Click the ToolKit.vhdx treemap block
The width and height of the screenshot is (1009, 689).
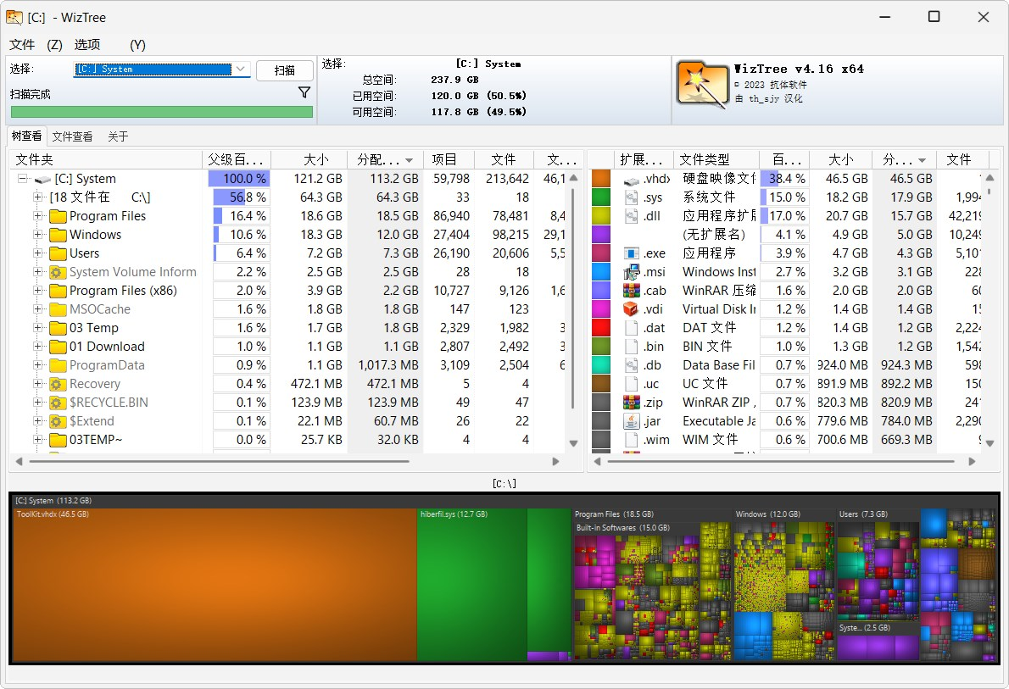pyautogui.click(x=212, y=585)
